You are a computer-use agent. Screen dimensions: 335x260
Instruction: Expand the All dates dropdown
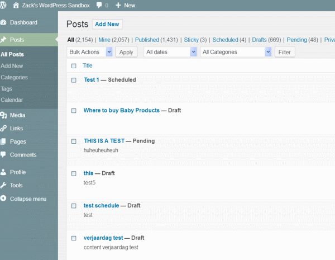(170, 52)
